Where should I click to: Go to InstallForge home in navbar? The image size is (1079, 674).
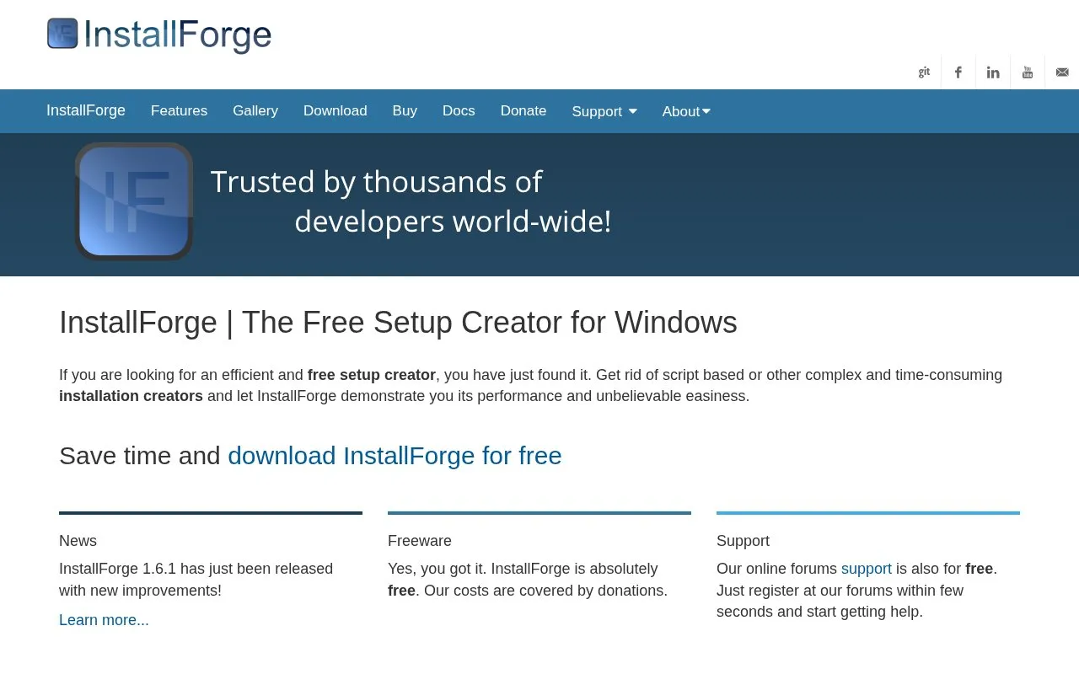[86, 110]
